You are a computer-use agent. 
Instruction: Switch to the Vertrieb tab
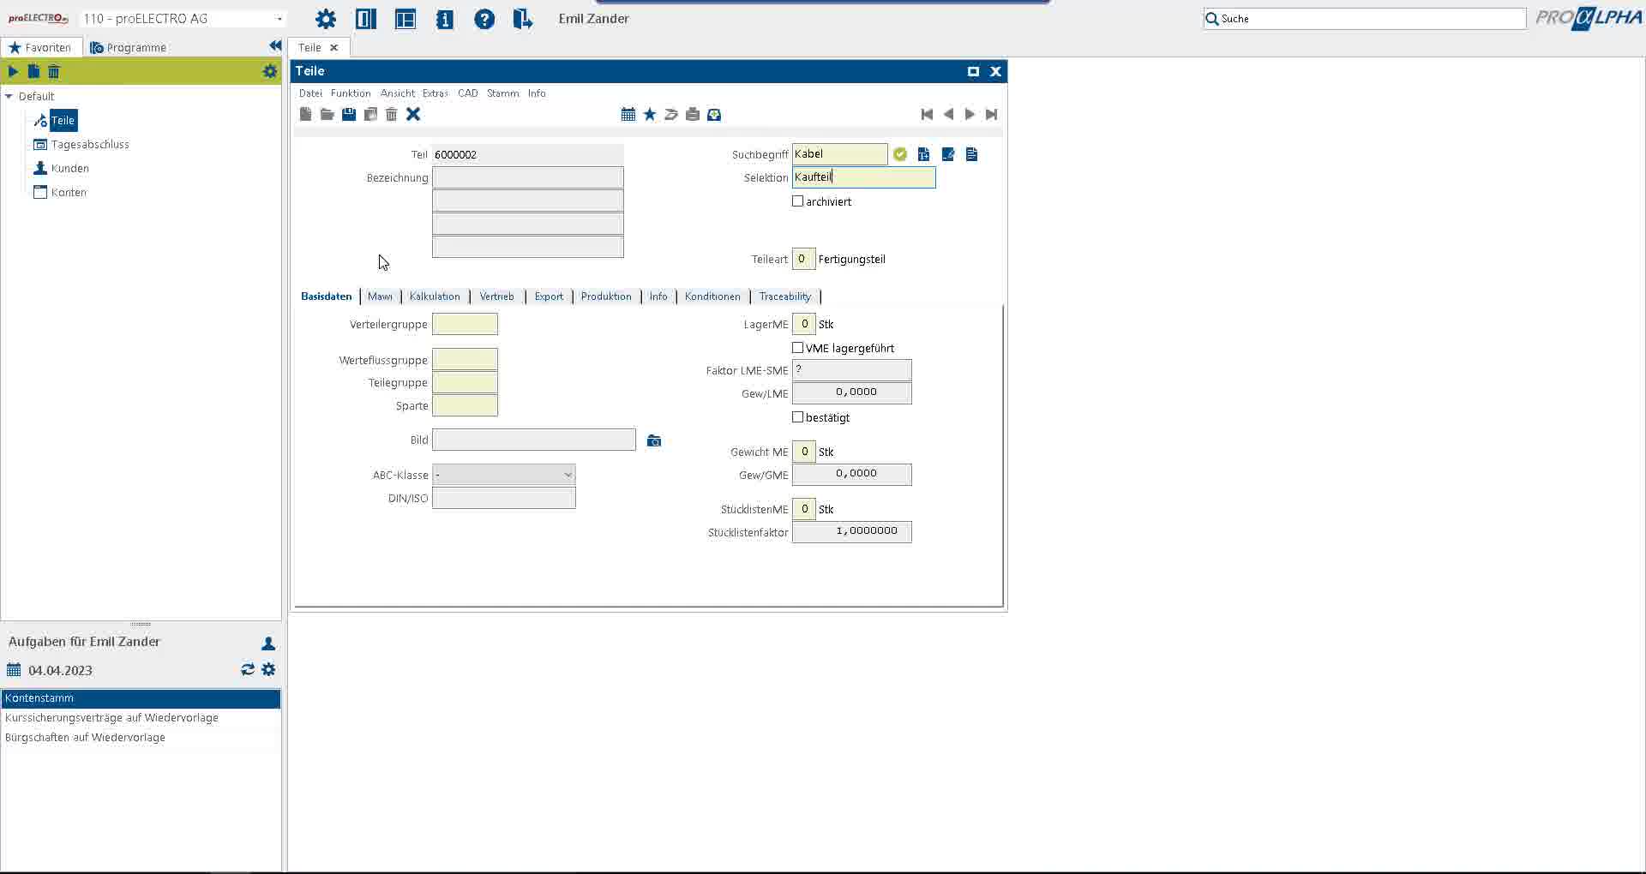(x=497, y=296)
